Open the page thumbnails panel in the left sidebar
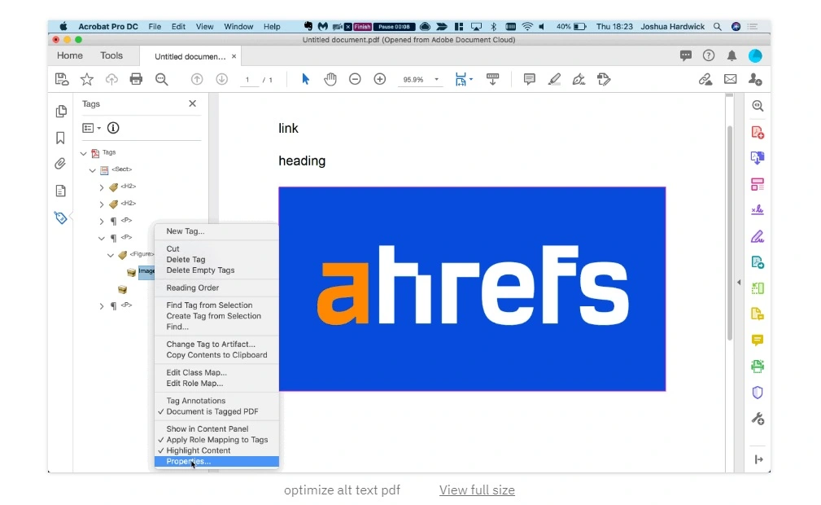The image size is (821, 505). point(61,111)
